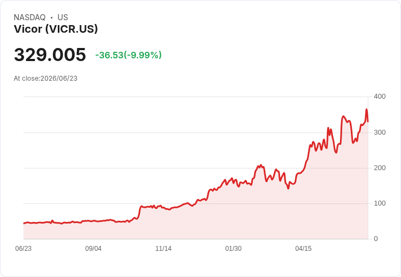Click the end point of the red price line
This screenshot has height=277, width=401.
tap(368, 122)
